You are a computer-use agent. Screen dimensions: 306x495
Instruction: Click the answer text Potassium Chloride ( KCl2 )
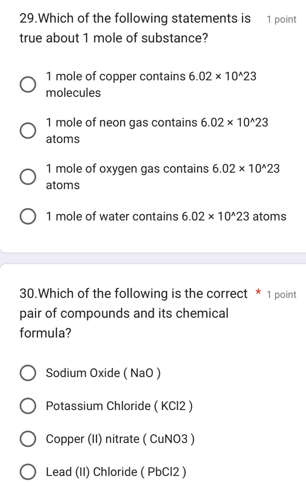[x=119, y=406]
